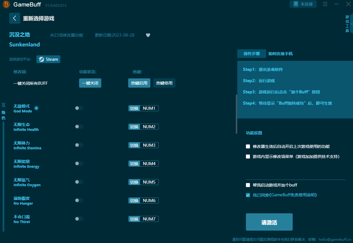Click the phone not-connected button

point(303,4)
